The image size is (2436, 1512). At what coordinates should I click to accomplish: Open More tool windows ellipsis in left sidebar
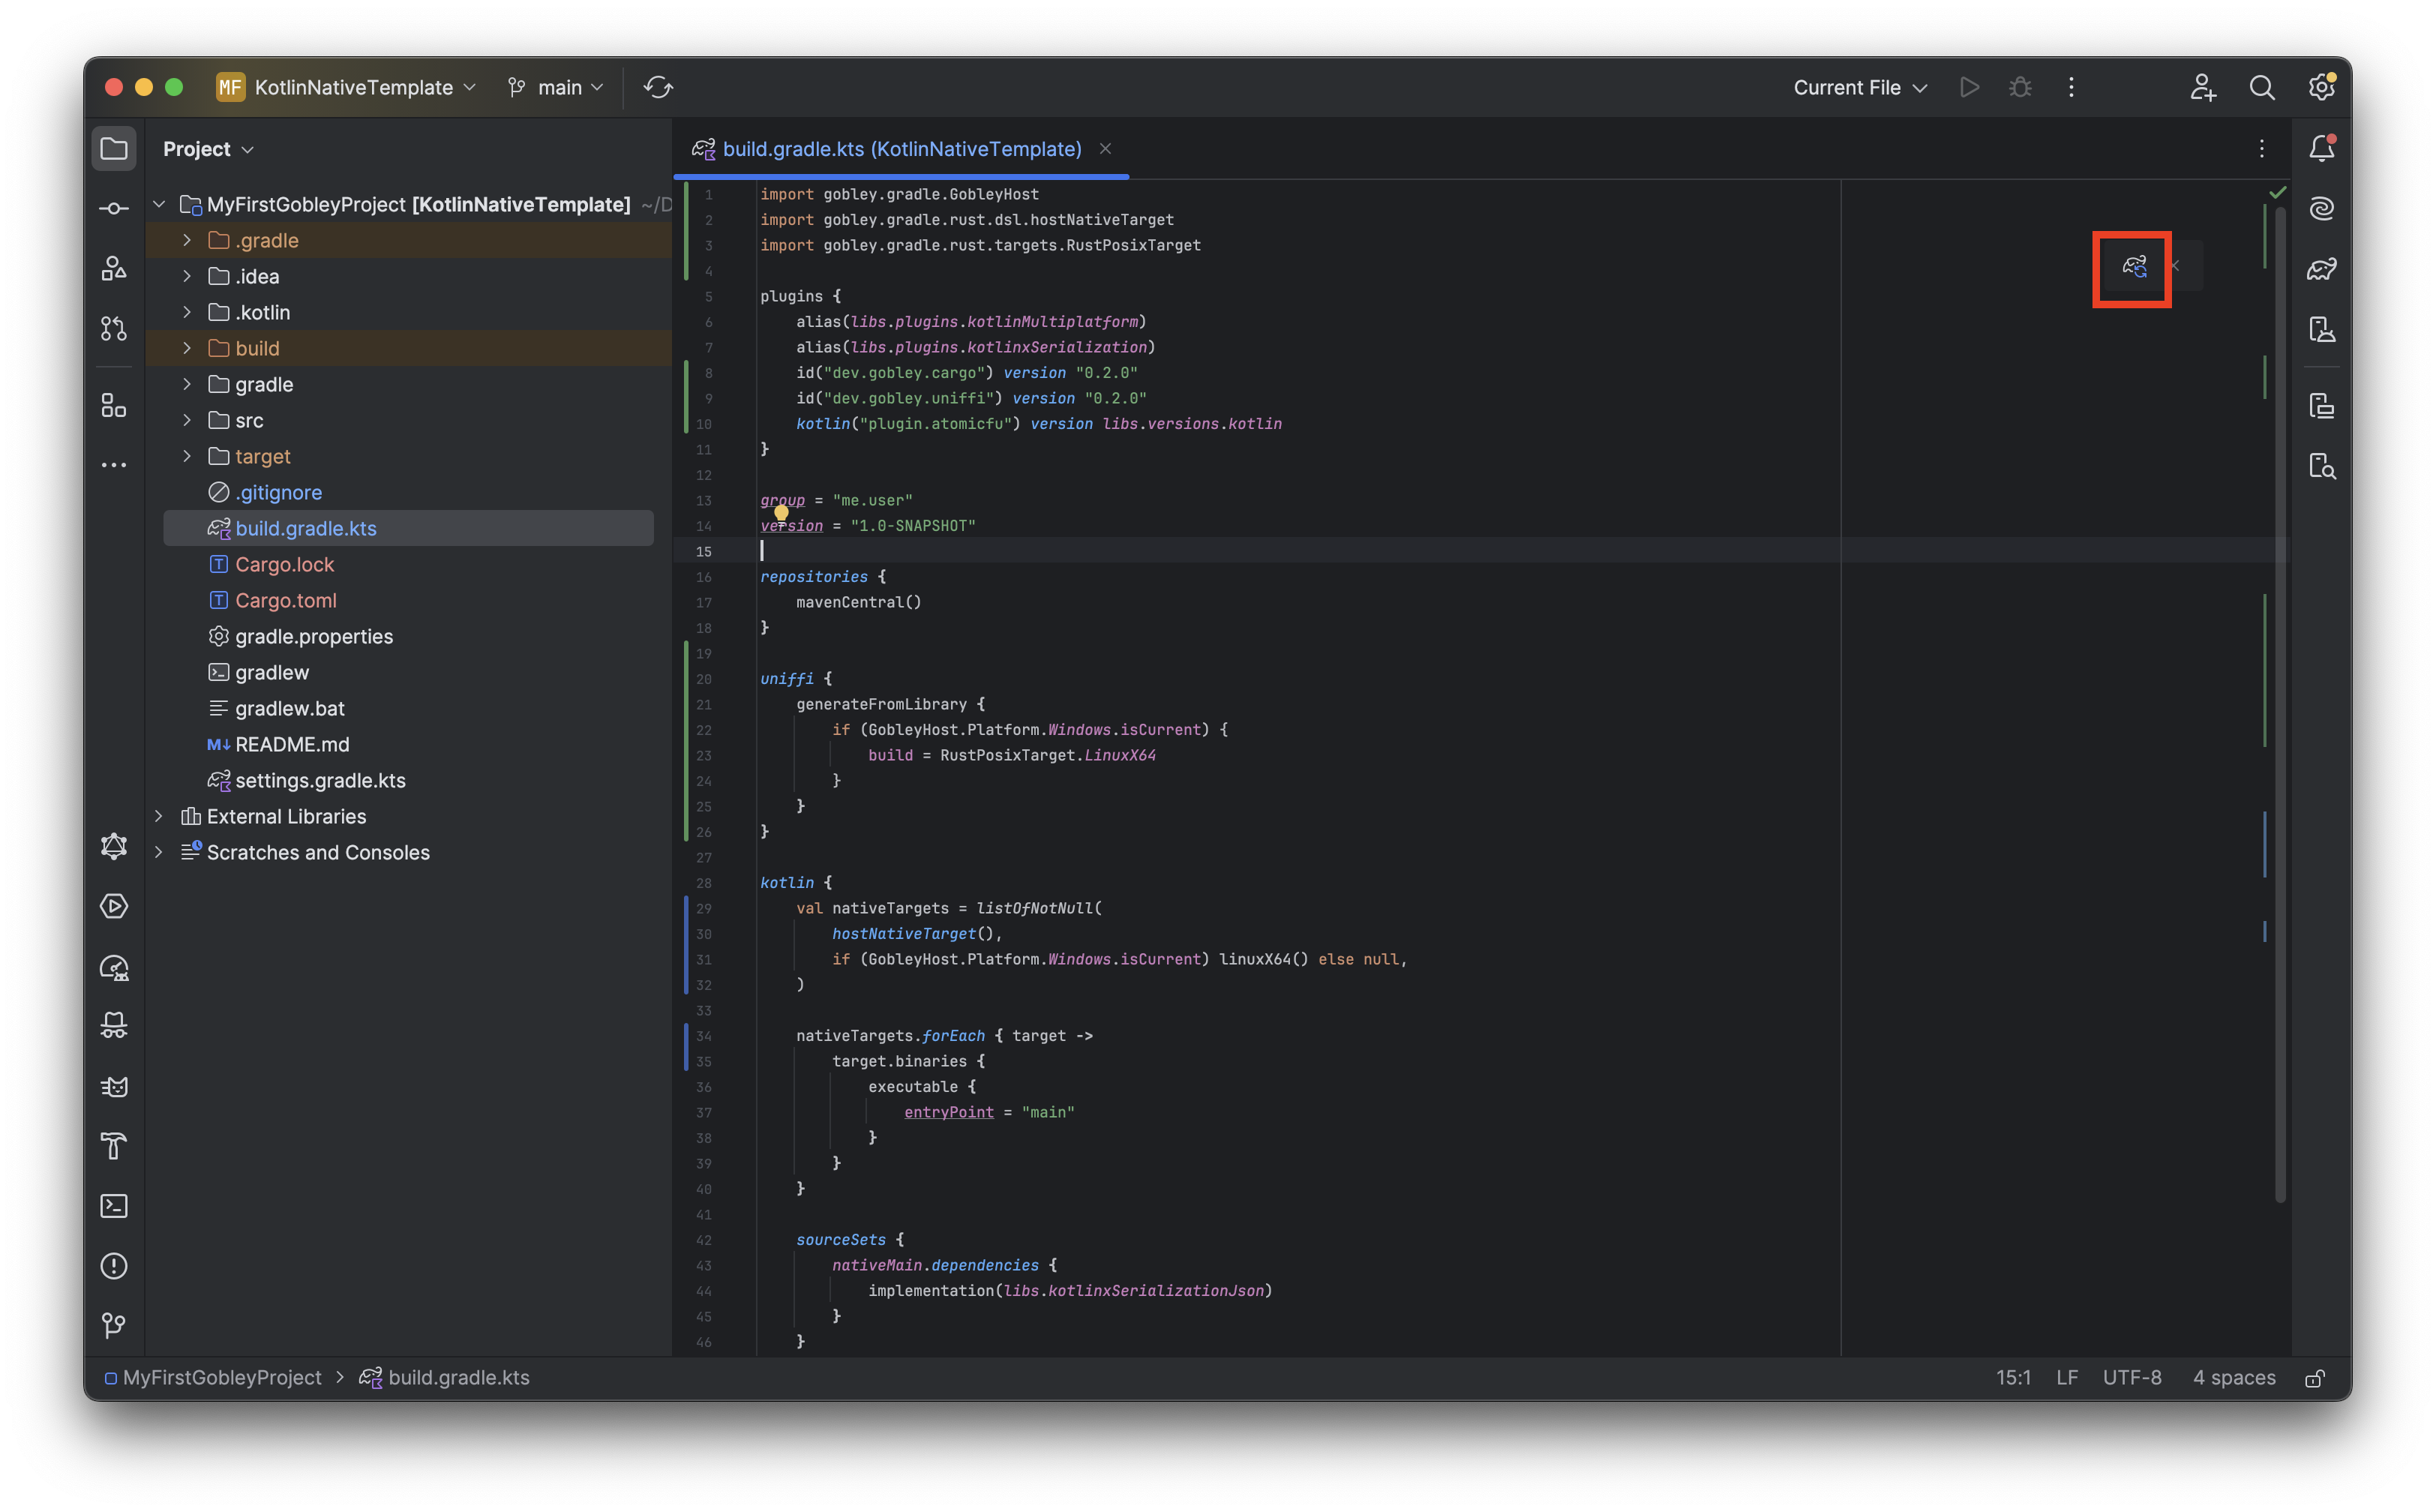click(114, 465)
